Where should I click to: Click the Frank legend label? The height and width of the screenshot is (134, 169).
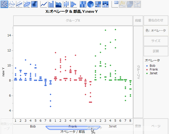click(x=154, y=69)
